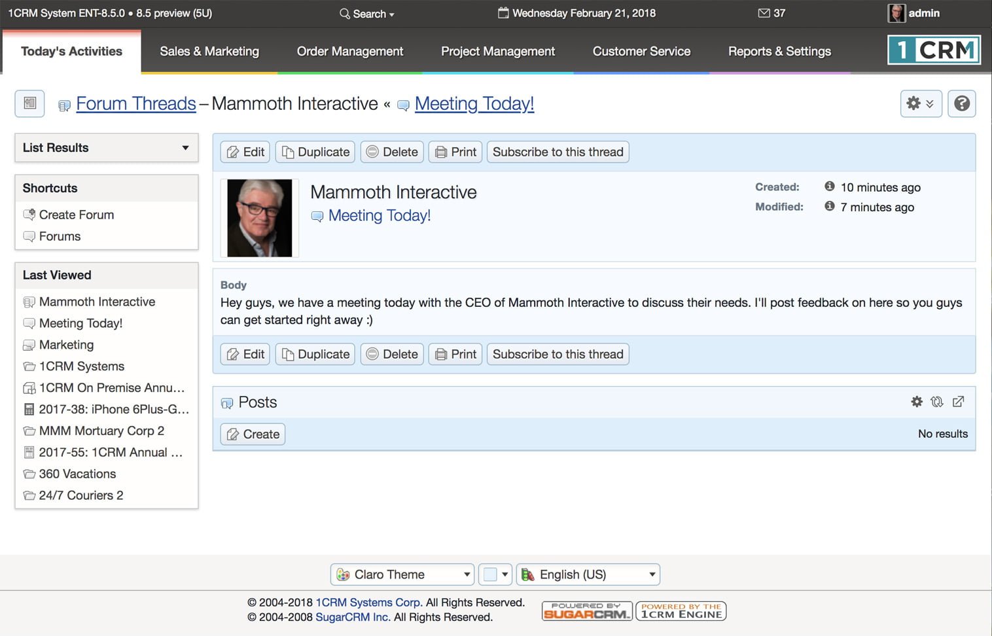Open 360 Vacations in Last Viewed
This screenshot has height=636, width=992.
pyautogui.click(x=77, y=474)
